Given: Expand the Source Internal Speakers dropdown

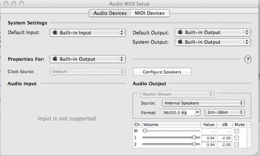Looking at the screenshot, I should click(x=203, y=103).
